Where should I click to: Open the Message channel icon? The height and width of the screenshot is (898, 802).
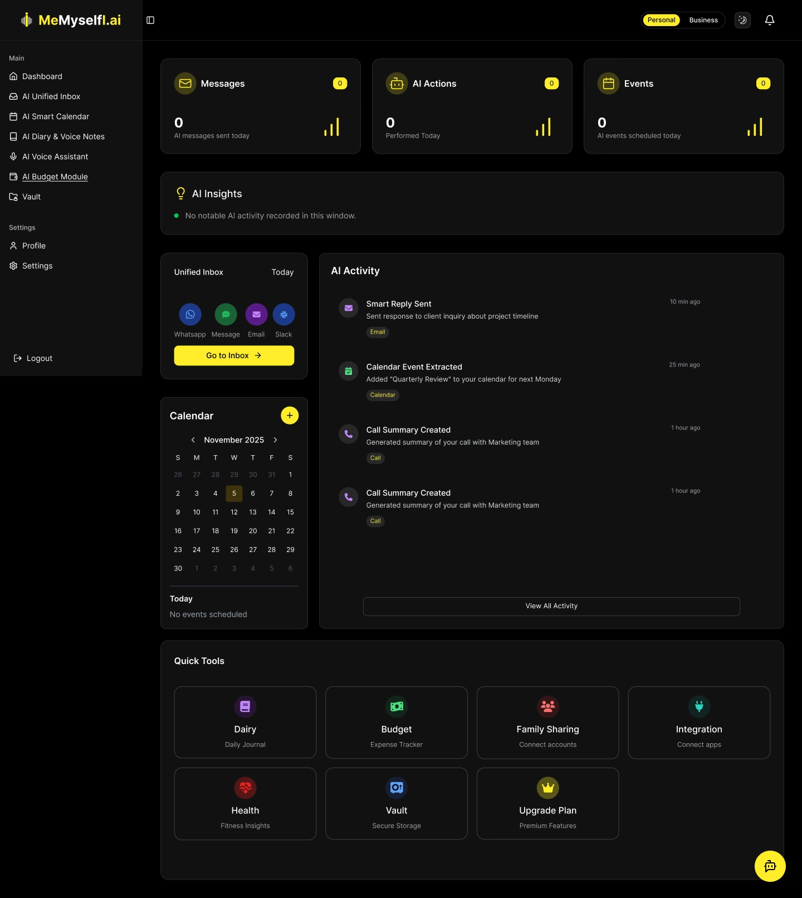[x=226, y=314]
